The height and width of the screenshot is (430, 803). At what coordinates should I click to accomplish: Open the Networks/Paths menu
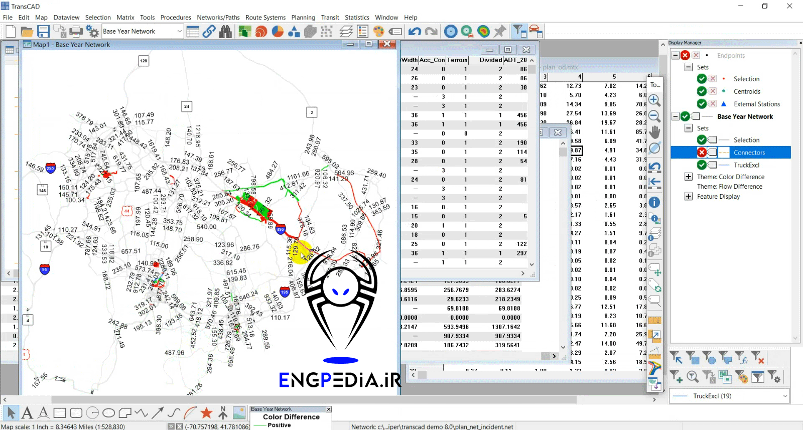point(218,17)
